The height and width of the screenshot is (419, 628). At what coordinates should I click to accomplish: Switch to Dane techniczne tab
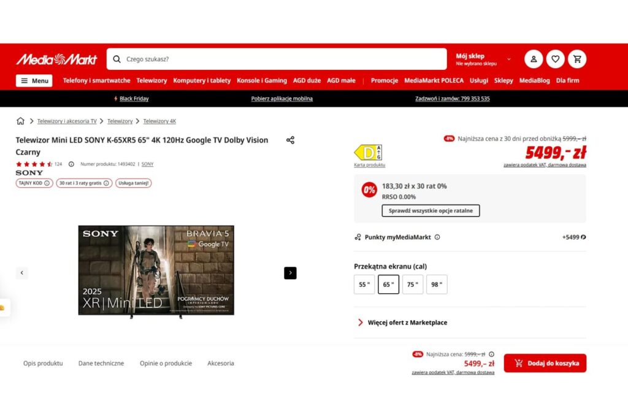[101, 363]
